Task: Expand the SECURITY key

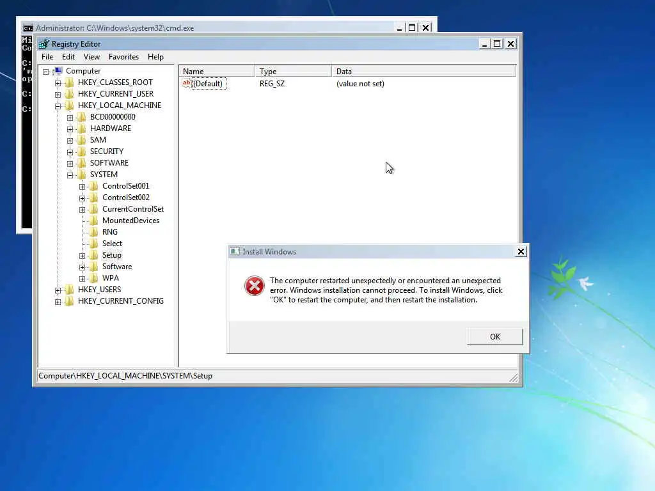Action: pyautogui.click(x=70, y=152)
